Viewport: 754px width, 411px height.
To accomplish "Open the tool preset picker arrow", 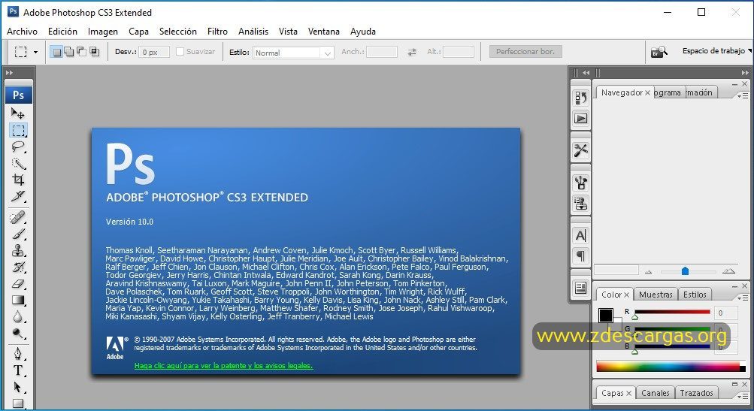I will click(x=35, y=52).
